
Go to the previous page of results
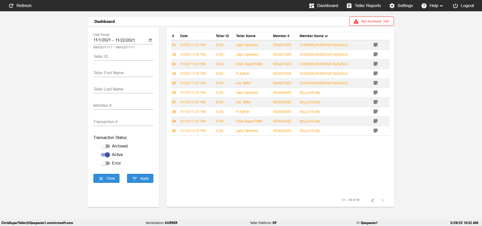click(x=373, y=200)
